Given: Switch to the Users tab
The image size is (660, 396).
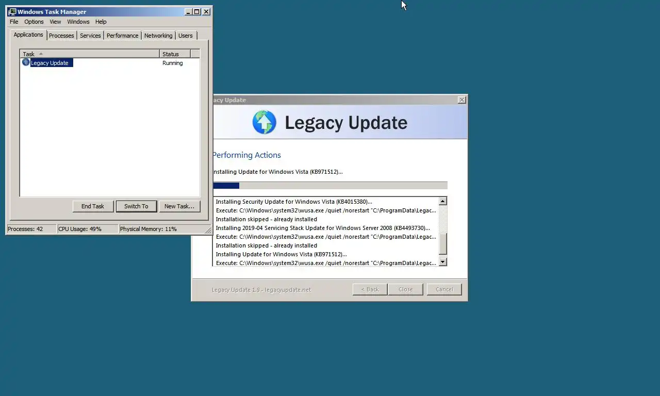Looking at the screenshot, I should (x=186, y=36).
